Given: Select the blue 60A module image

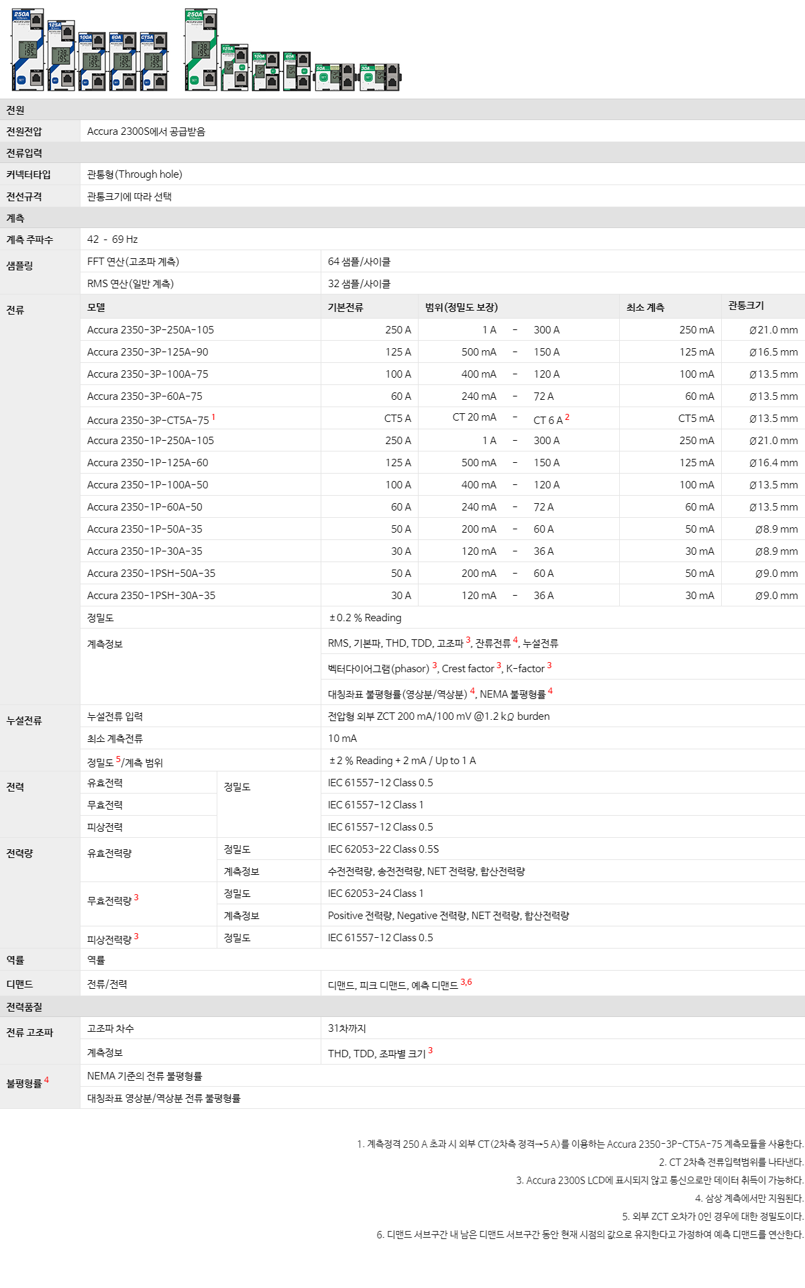Looking at the screenshot, I should (x=123, y=61).
